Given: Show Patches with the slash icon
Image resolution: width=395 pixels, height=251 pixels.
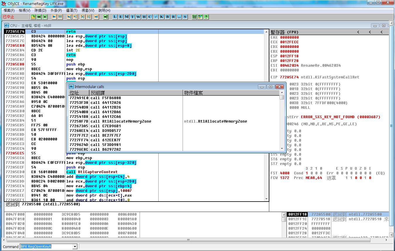Looking at the screenshot, I should 156,17.
